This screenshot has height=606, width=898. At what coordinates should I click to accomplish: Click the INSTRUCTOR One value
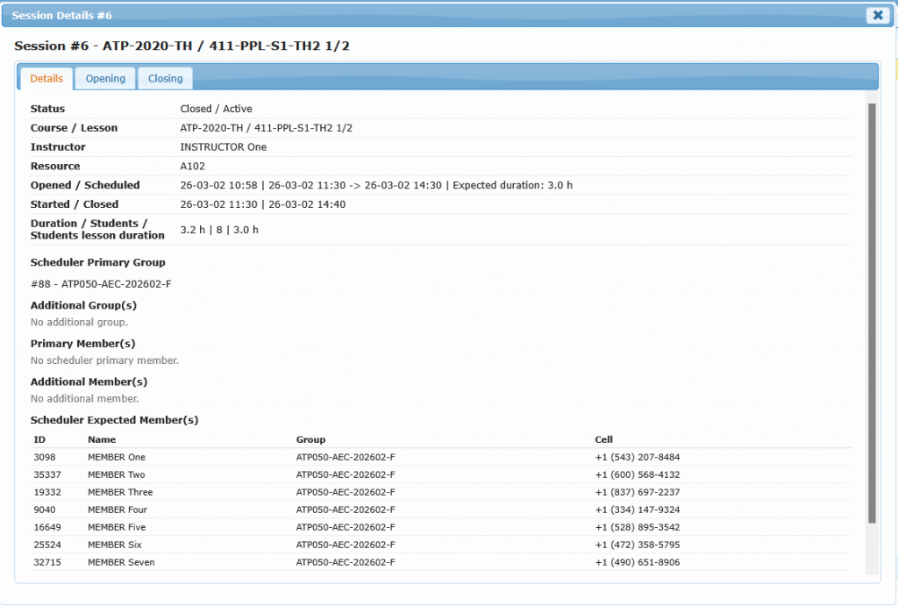tap(223, 147)
